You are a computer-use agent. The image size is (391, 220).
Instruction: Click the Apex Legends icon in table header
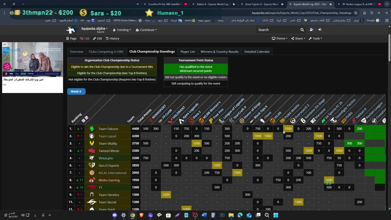pyautogui.click(x=181, y=121)
